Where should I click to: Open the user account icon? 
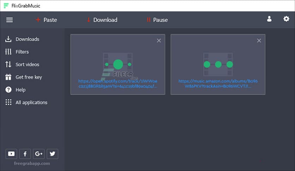269,19
